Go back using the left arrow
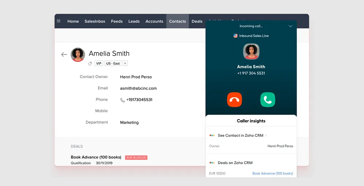Image resolution: width=364 pixels, height=186 pixels. click(64, 54)
